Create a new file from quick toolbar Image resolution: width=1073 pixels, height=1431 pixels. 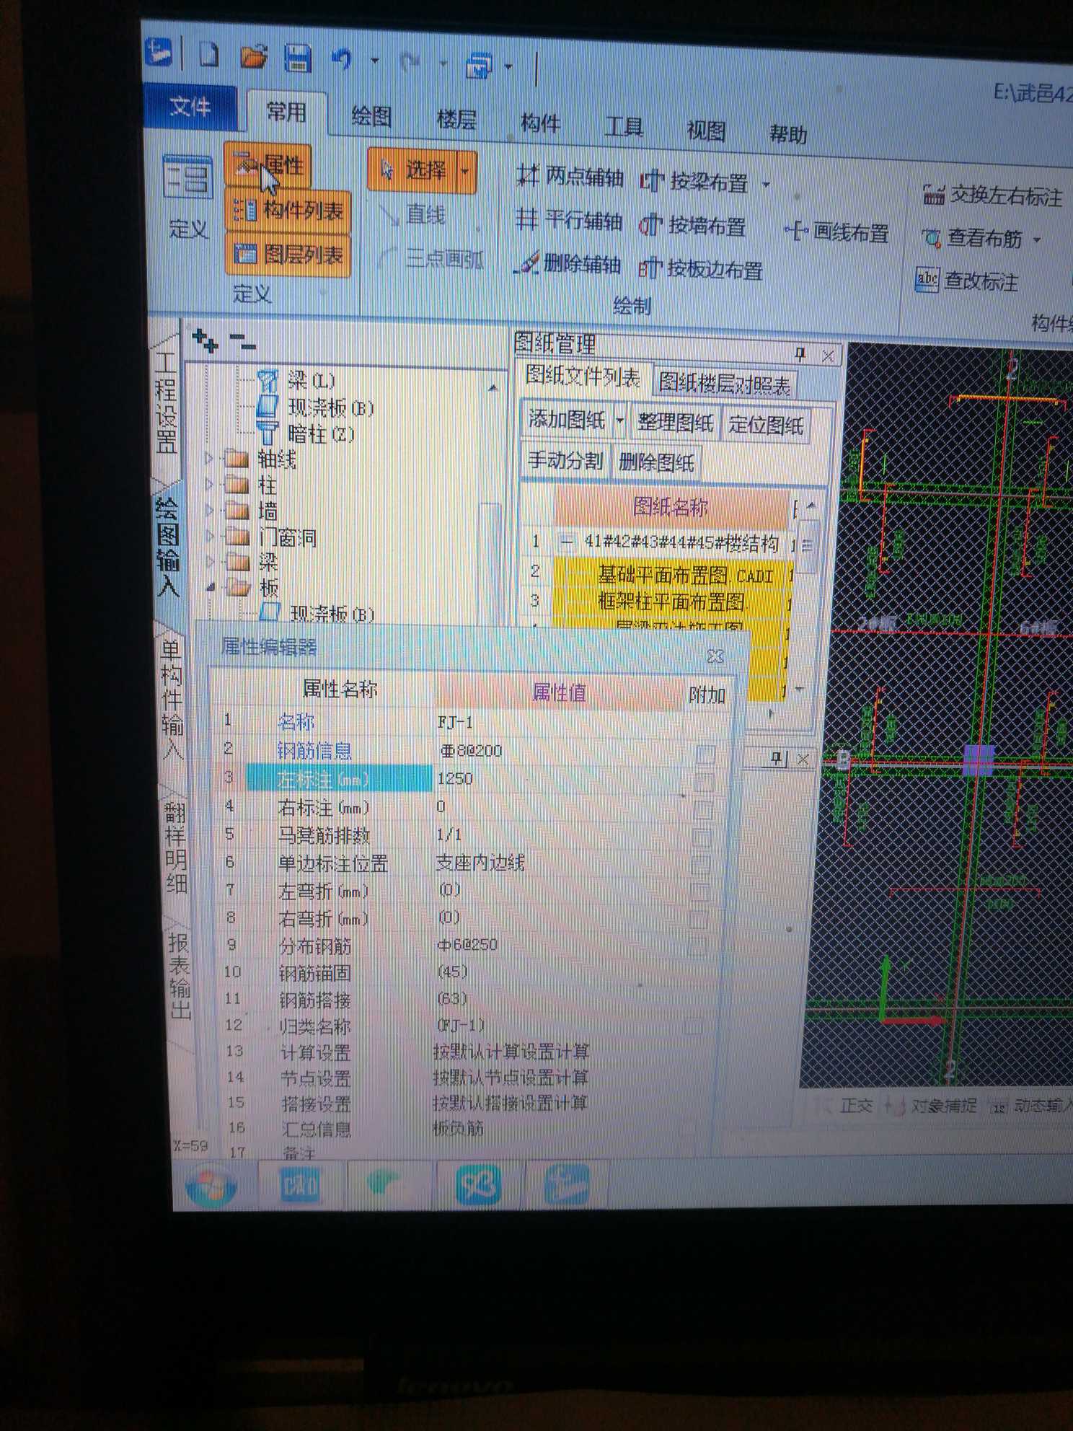209,55
